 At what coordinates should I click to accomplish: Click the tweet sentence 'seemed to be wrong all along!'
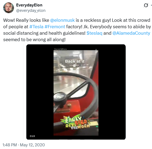[34, 40]
